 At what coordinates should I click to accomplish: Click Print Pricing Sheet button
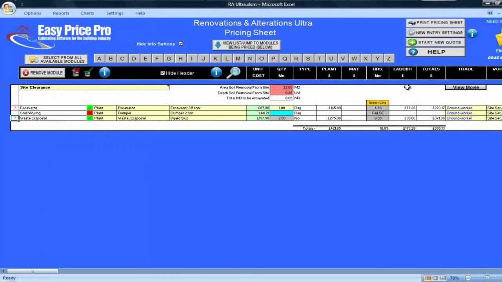pyautogui.click(x=435, y=23)
